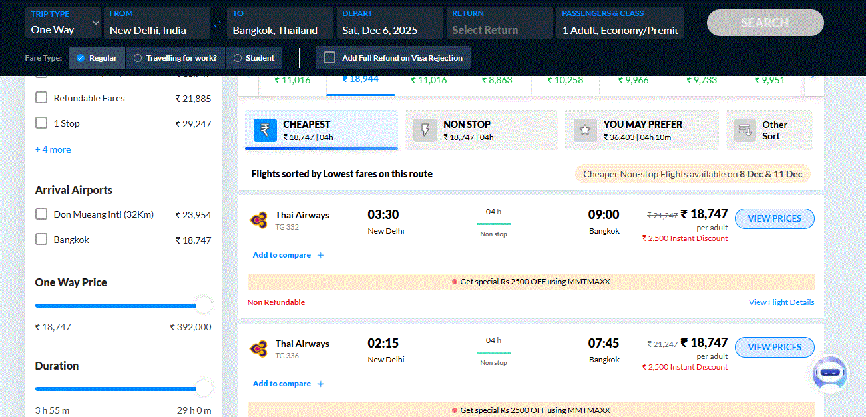Screen dimensions: 866x417
Task: Click the rupee icon on Cheapest sort
Action: [x=264, y=130]
